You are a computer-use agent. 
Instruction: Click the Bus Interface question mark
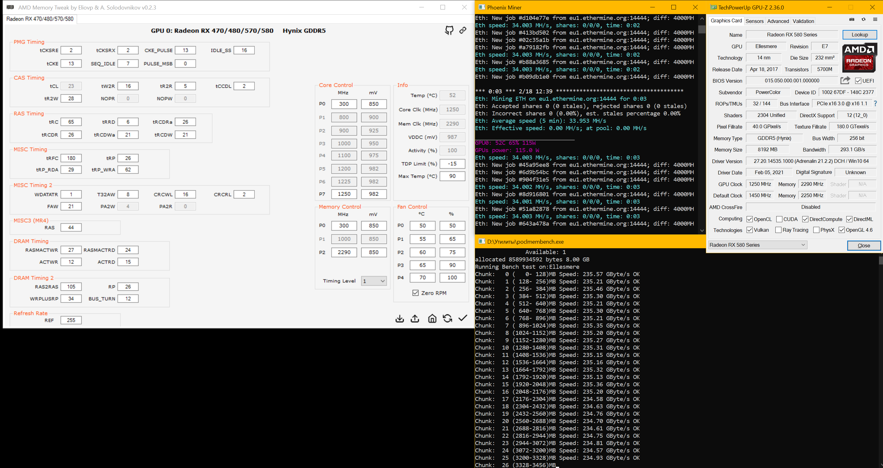click(x=875, y=104)
